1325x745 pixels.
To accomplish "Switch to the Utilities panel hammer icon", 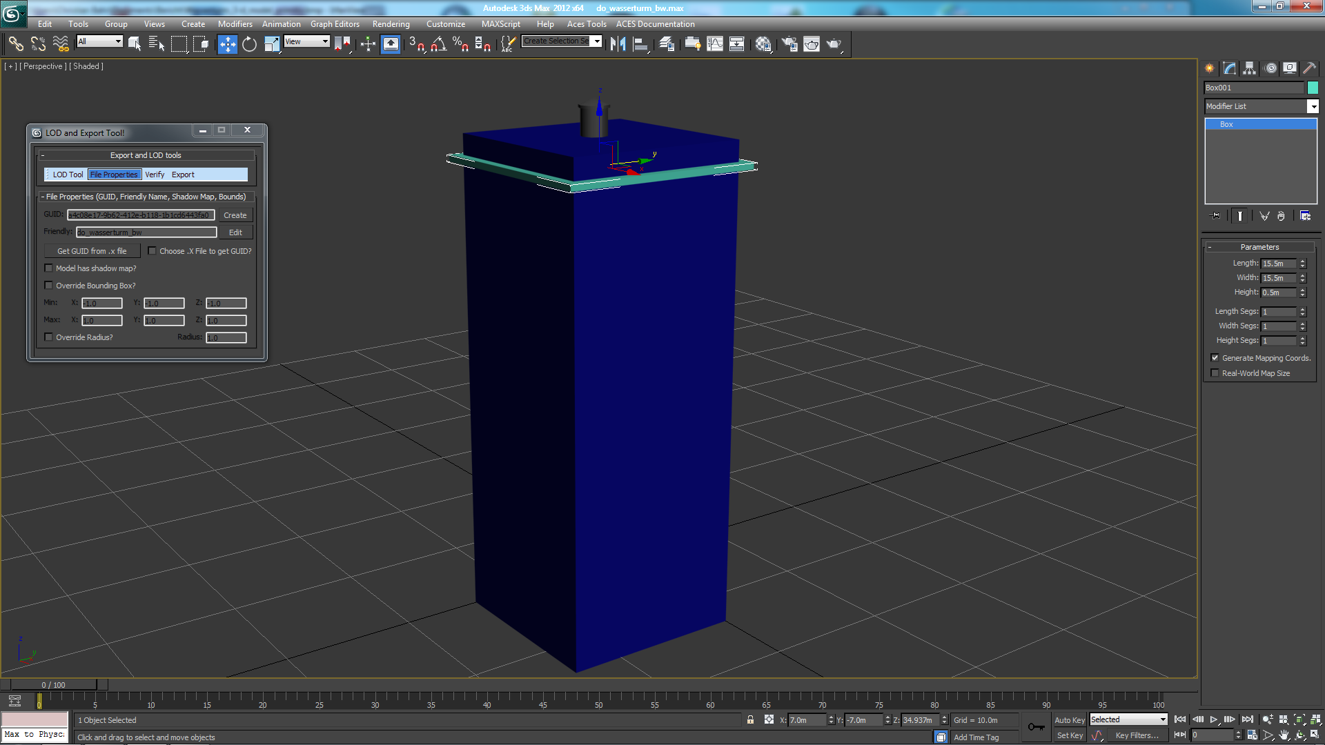I will [x=1309, y=68].
